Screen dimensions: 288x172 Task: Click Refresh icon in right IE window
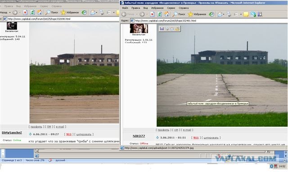tap(159, 14)
